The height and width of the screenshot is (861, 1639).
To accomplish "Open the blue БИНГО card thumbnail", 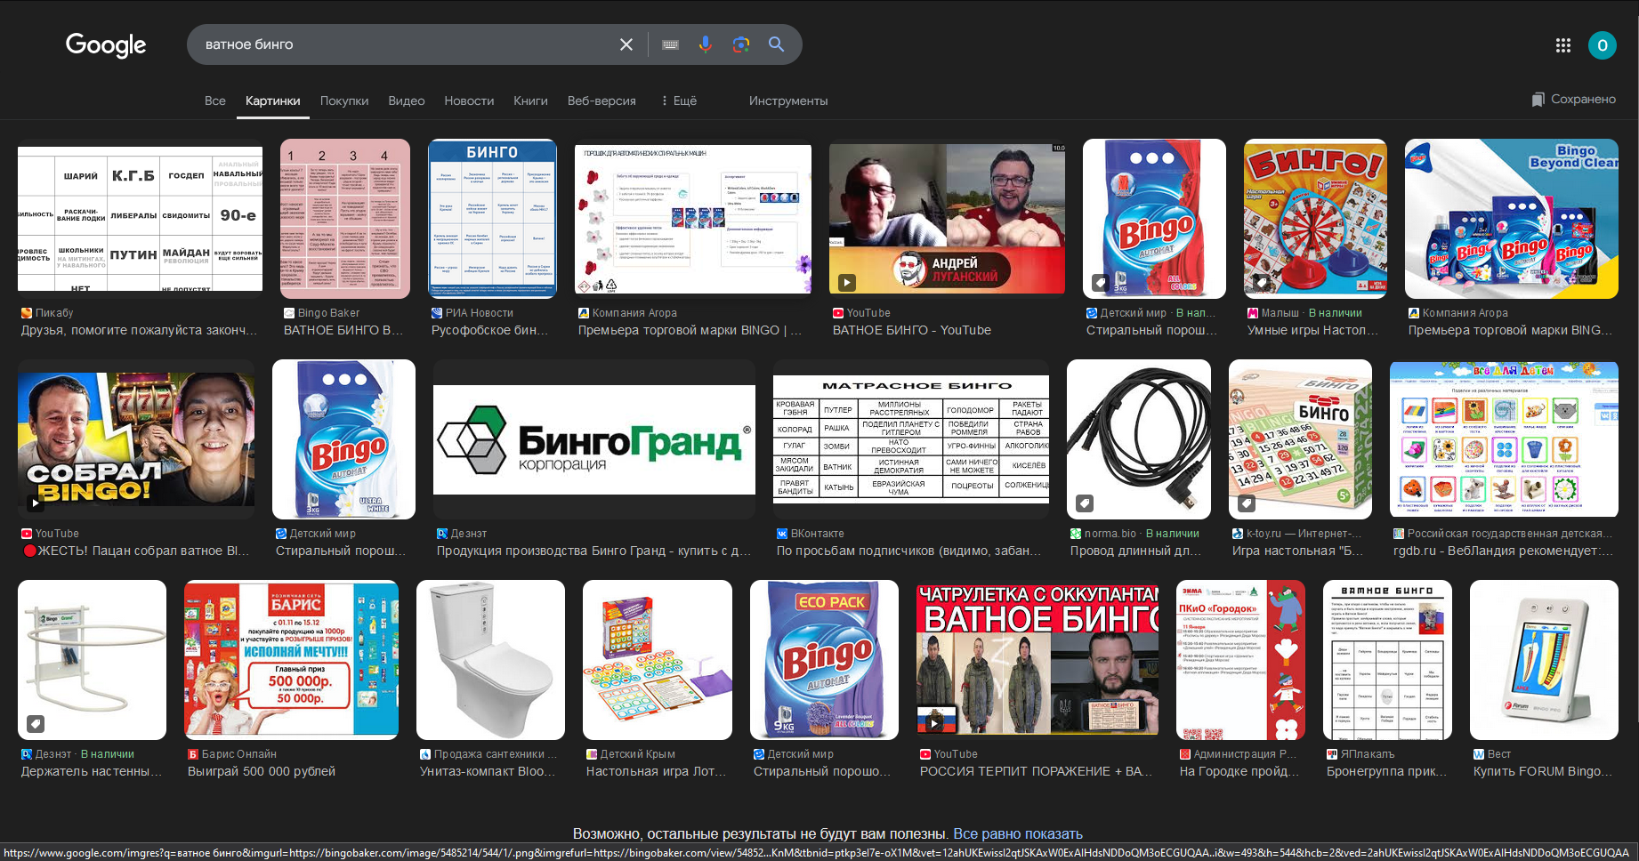I will click(x=492, y=219).
